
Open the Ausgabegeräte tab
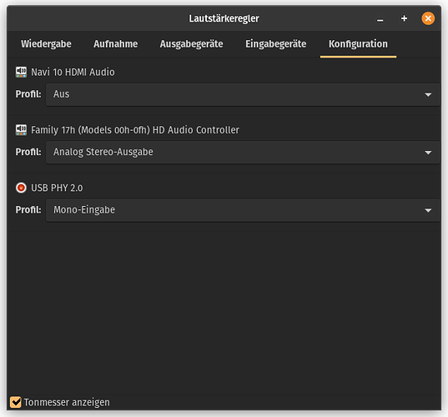(191, 44)
